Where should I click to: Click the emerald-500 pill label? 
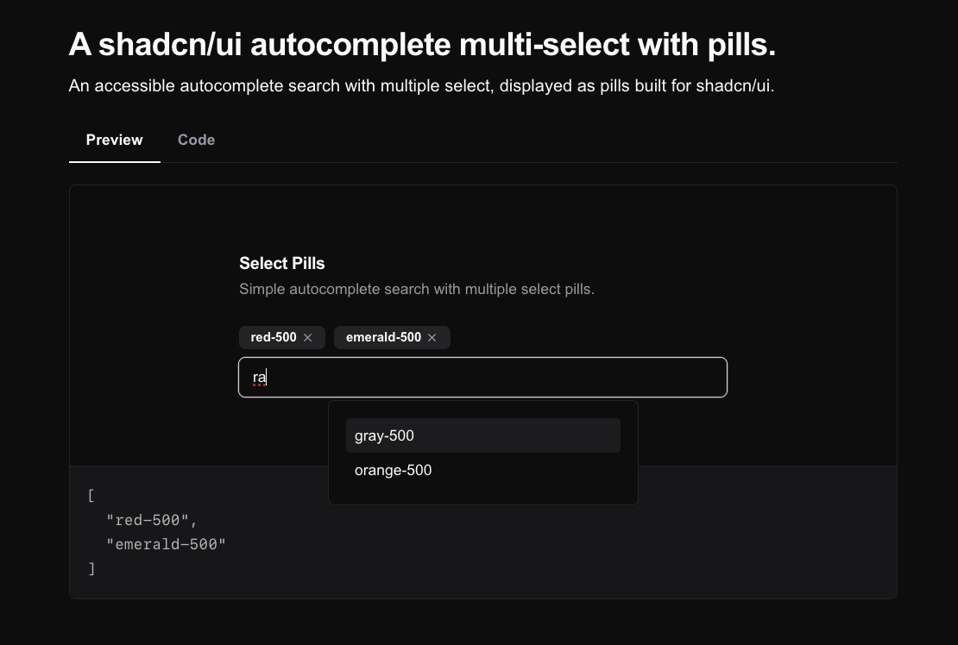tap(383, 337)
